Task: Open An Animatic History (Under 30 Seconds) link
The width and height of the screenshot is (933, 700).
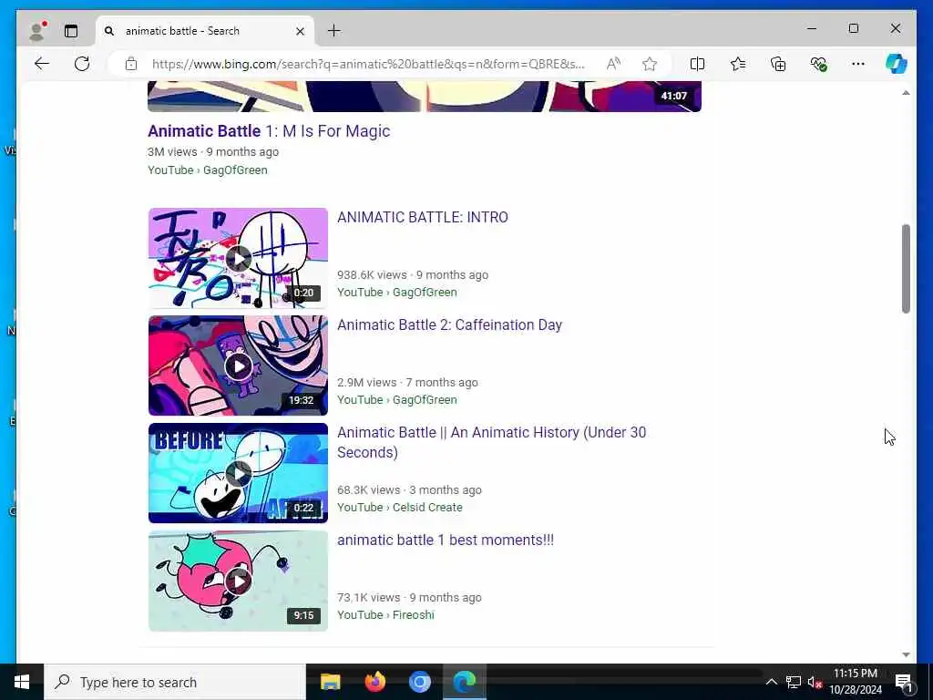Action: point(491,442)
